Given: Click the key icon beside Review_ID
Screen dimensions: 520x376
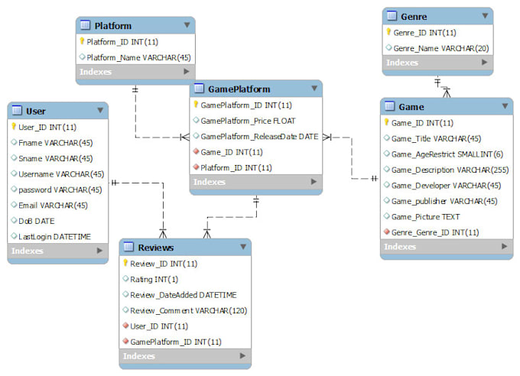Looking at the screenshot, I should coord(125,263).
